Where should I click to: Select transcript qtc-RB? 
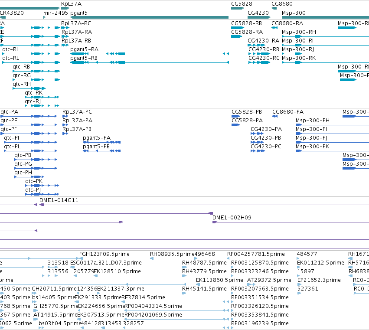tap(36, 71)
